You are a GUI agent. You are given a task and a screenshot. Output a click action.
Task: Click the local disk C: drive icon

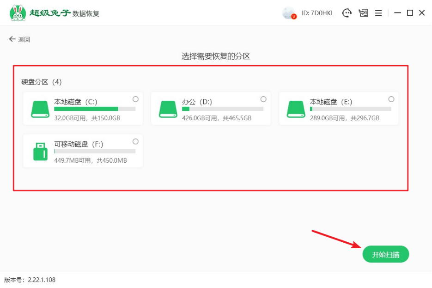pyautogui.click(x=40, y=109)
